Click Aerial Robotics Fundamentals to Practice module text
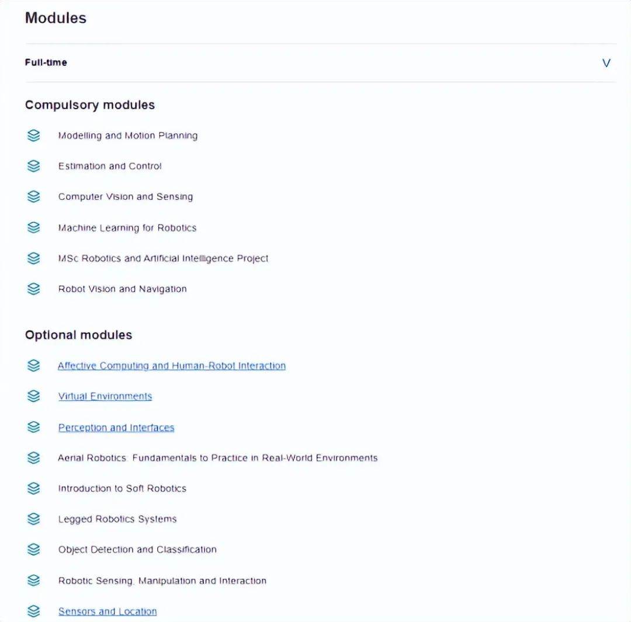 pos(218,457)
